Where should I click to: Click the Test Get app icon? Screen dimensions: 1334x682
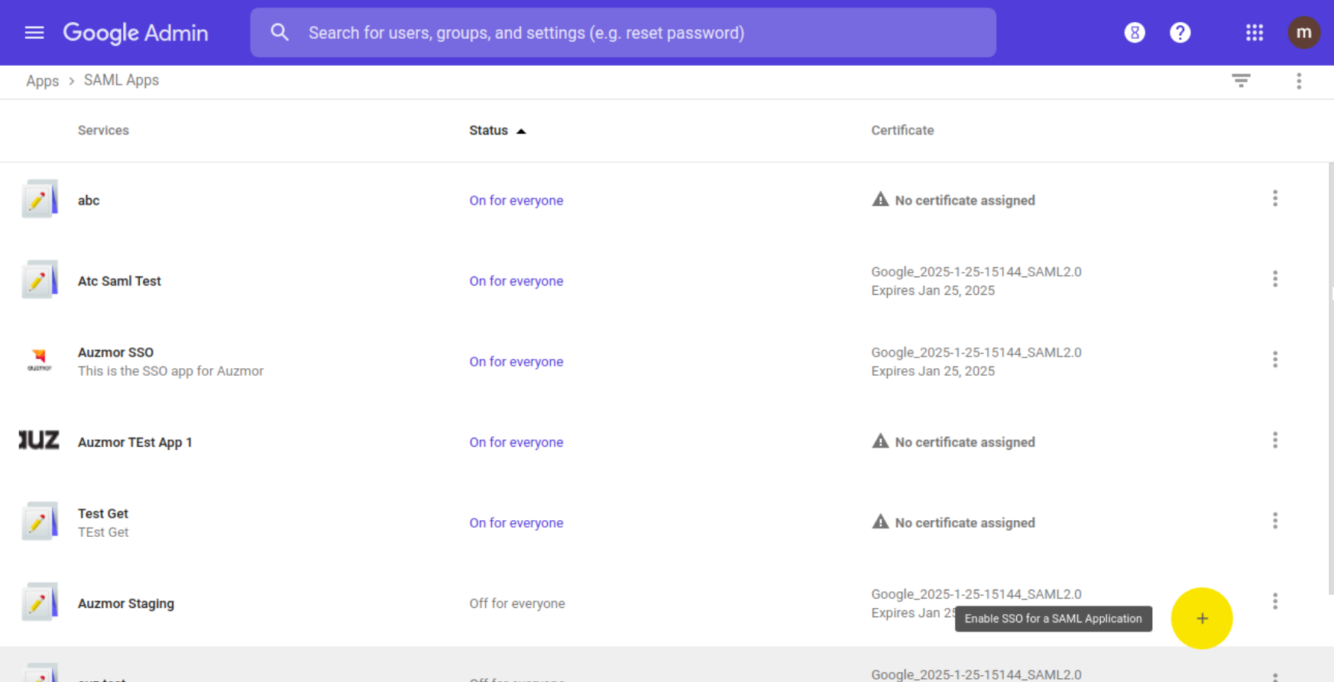pos(40,522)
